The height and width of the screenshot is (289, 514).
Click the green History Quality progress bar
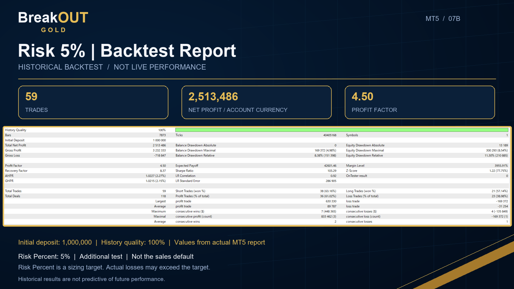342,130
